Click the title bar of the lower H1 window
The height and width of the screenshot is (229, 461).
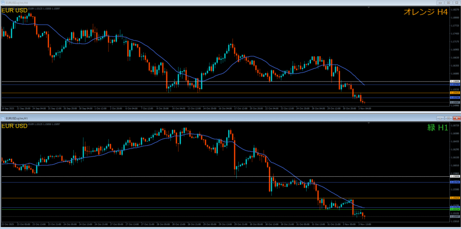pyautogui.click(x=180, y=118)
